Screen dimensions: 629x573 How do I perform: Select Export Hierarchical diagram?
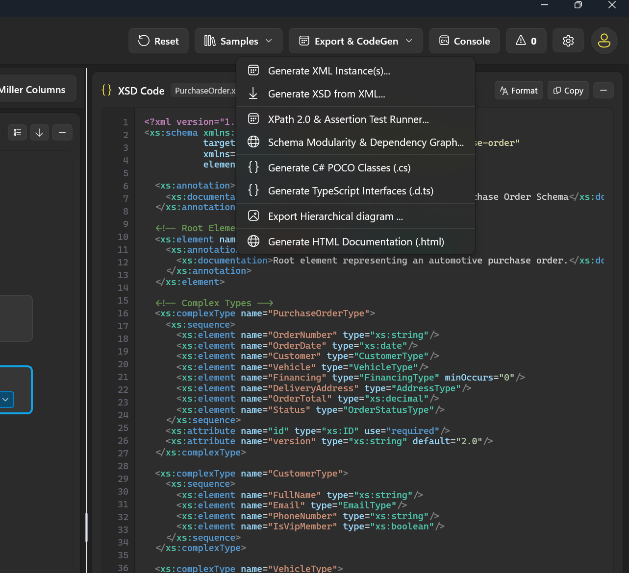coord(355,216)
